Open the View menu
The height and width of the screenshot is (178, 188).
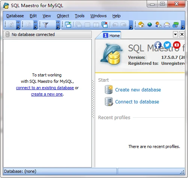(47, 16)
